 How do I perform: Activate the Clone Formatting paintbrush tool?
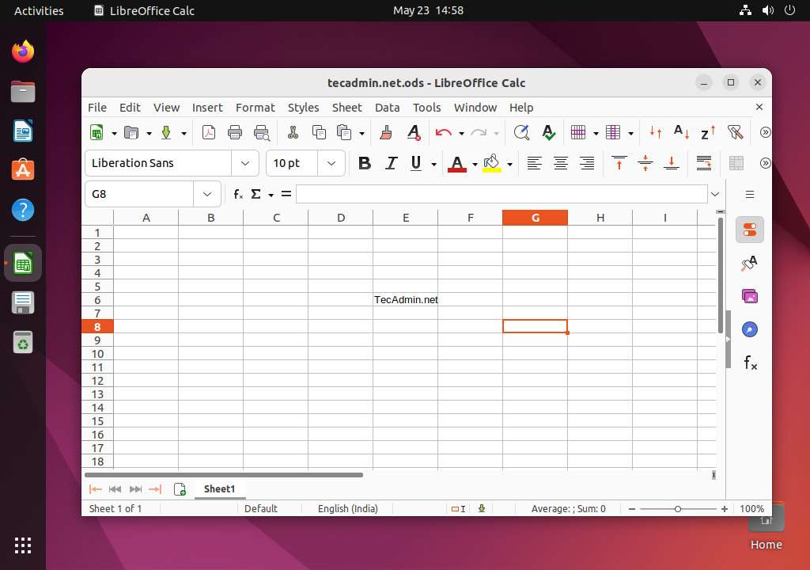point(384,132)
